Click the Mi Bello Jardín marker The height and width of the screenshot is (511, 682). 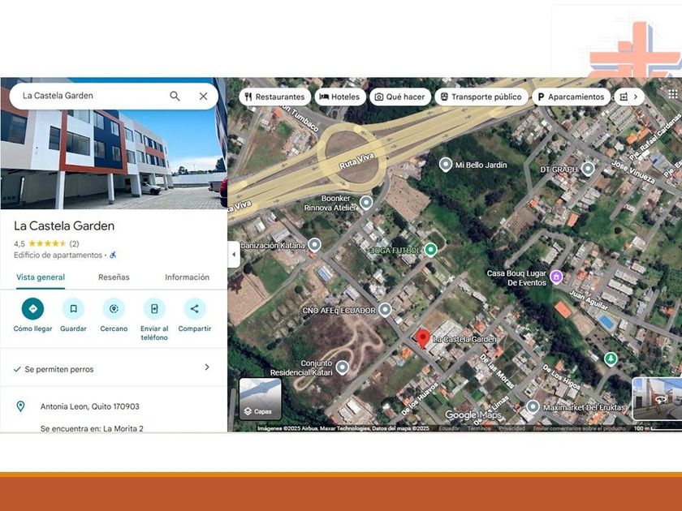pos(446,165)
